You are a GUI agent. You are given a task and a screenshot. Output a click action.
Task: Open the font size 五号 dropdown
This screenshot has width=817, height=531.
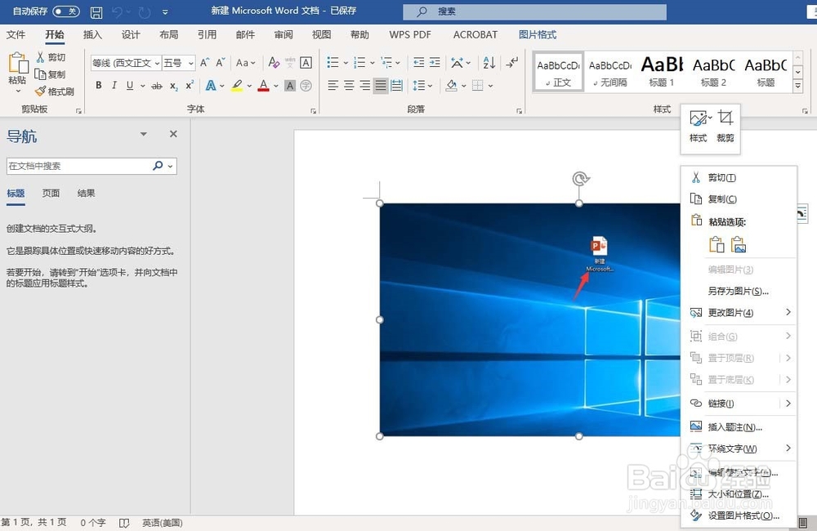[190, 63]
